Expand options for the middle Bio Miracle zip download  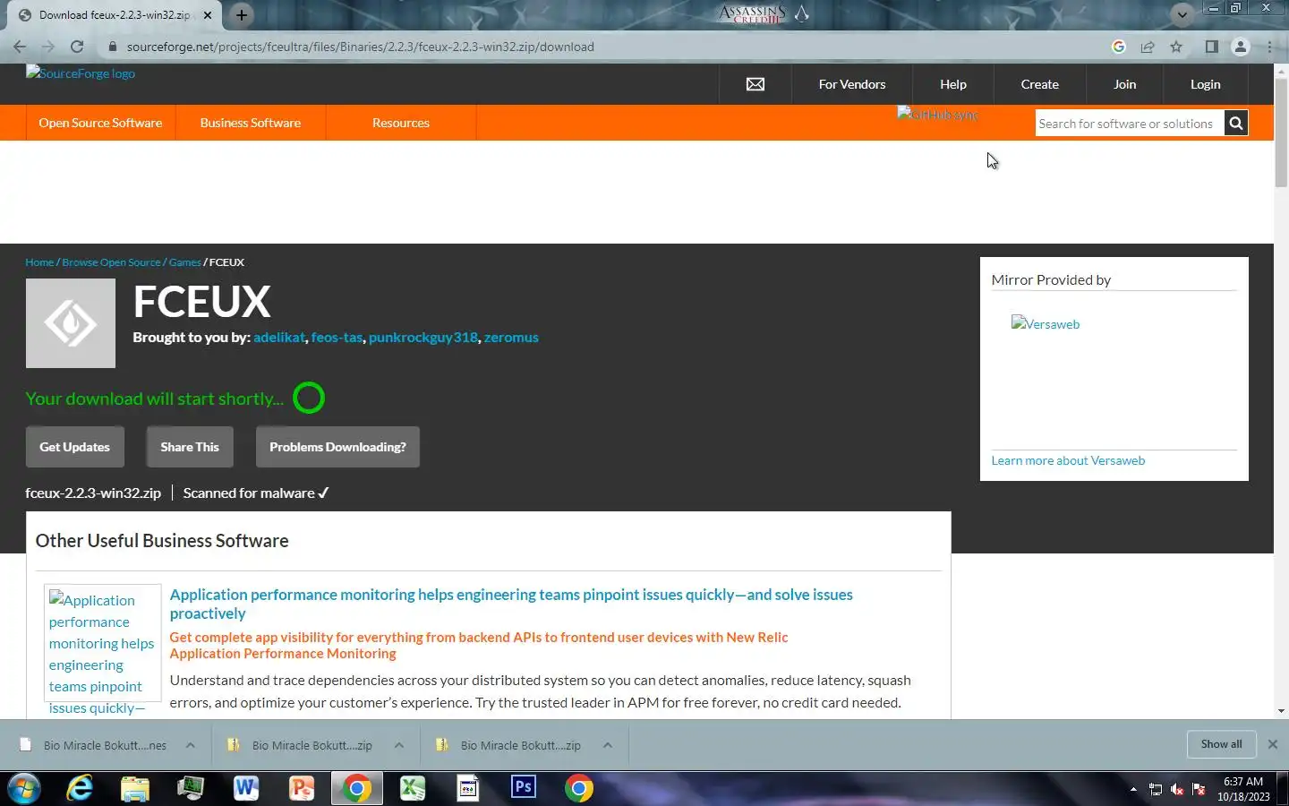(x=399, y=745)
